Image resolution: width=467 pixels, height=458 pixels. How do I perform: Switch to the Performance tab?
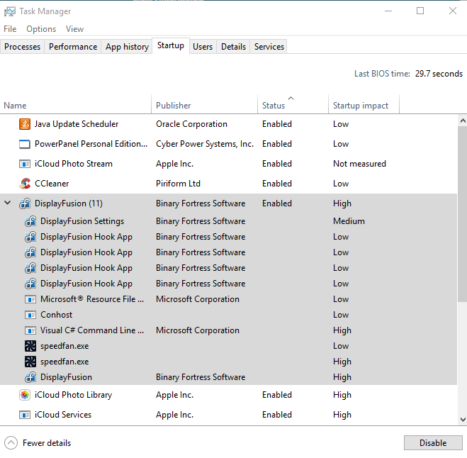(x=73, y=47)
